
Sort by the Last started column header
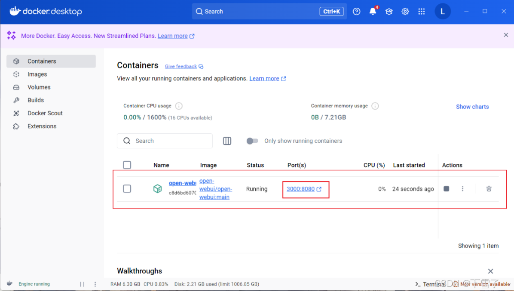[x=409, y=166]
